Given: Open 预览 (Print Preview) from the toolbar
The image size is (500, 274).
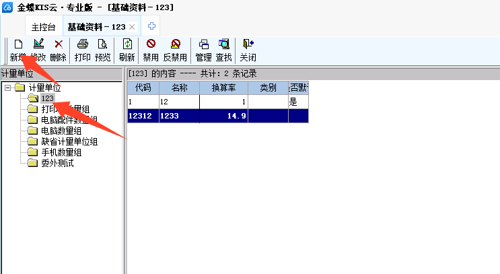Looking at the screenshot, I should tap(102, 44).
